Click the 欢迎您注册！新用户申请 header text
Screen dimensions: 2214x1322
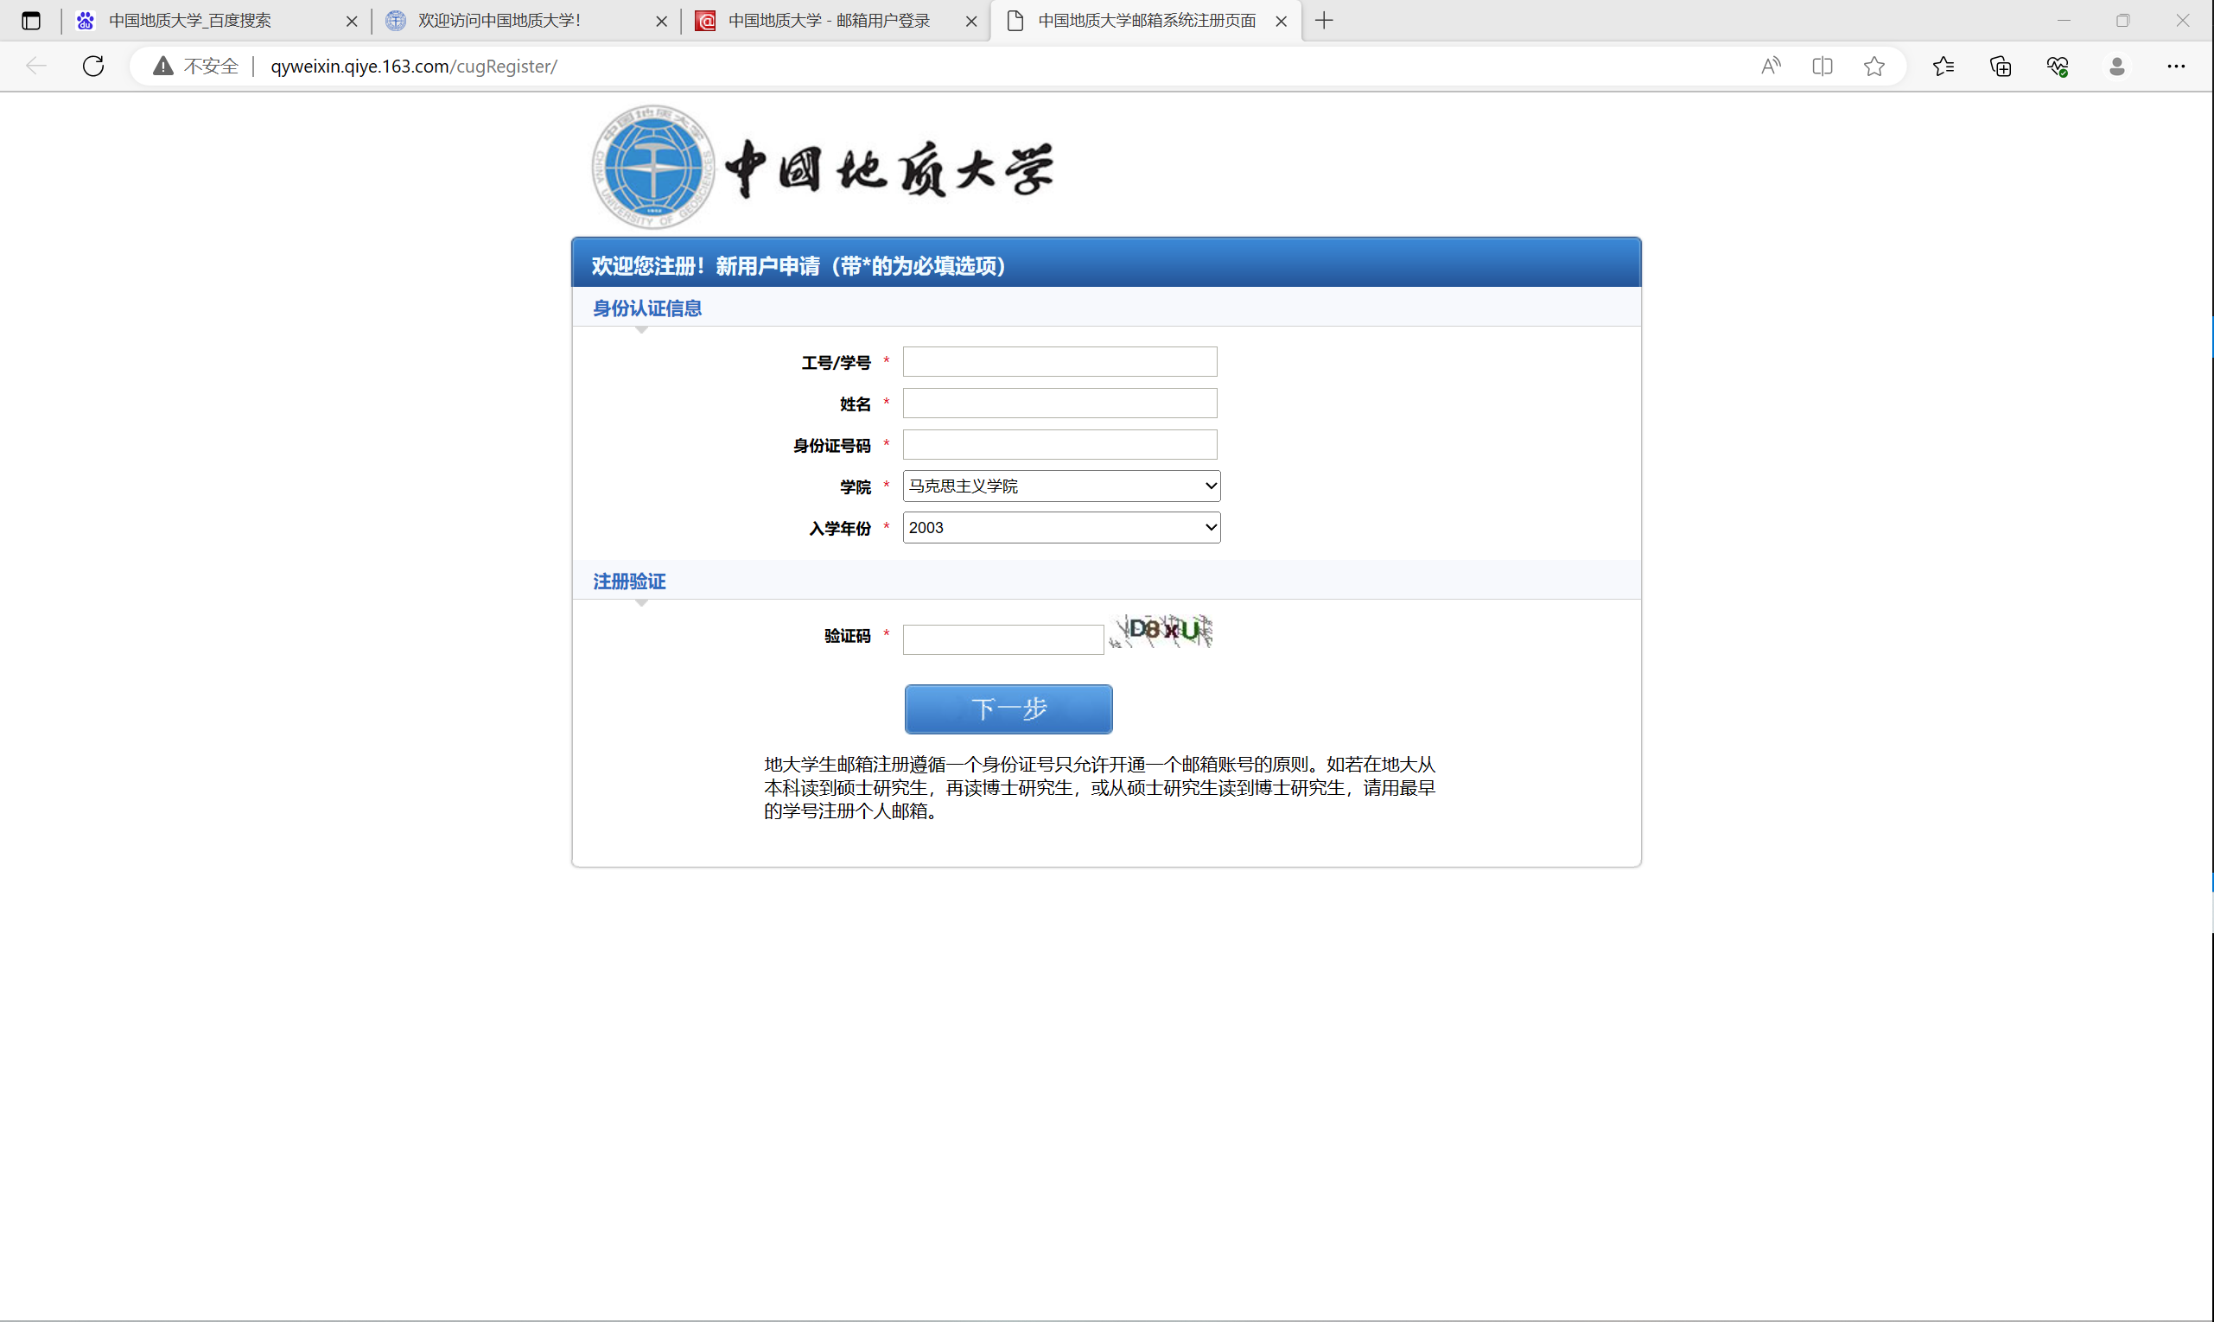pyautogui.click(x=798, y=265)
